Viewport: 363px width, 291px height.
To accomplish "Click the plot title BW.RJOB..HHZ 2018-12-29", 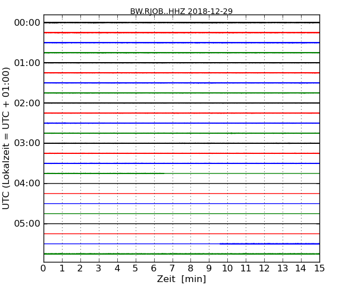I will [181, 11].
